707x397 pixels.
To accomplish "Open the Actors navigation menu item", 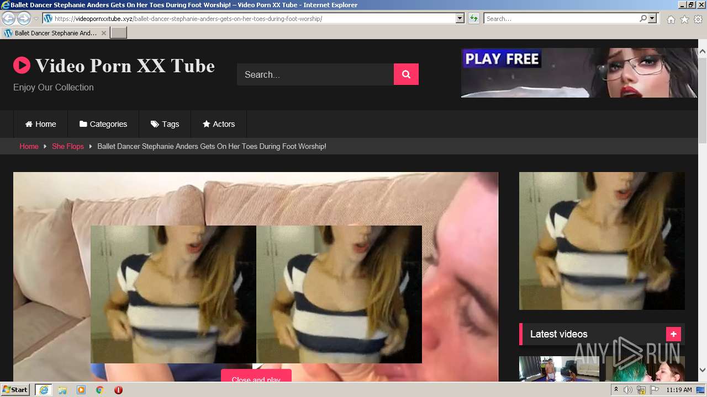I will pyautogui.click(x=219, y=124).
